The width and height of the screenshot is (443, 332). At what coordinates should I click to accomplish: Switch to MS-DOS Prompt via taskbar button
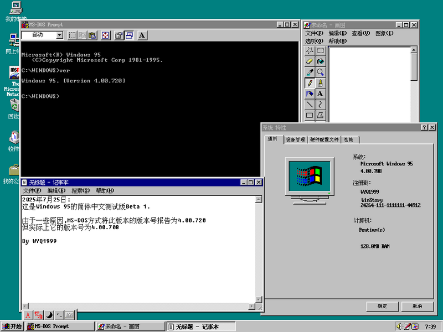coord(60,326)
